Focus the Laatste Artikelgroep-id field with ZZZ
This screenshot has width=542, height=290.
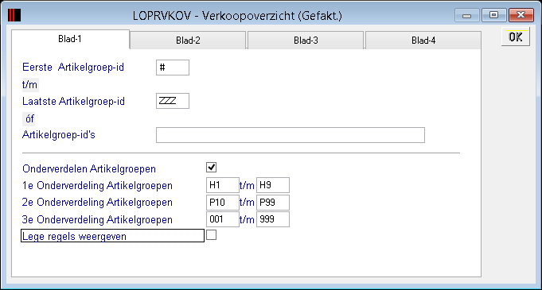[x=173, y=101]
